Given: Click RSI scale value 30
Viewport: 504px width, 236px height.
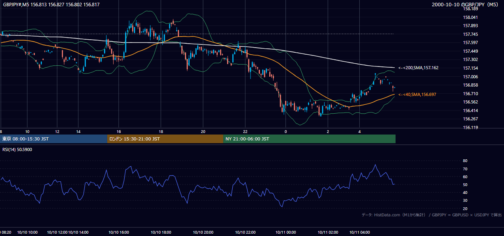Looking at the screenshot, I should tap(465, 201).
